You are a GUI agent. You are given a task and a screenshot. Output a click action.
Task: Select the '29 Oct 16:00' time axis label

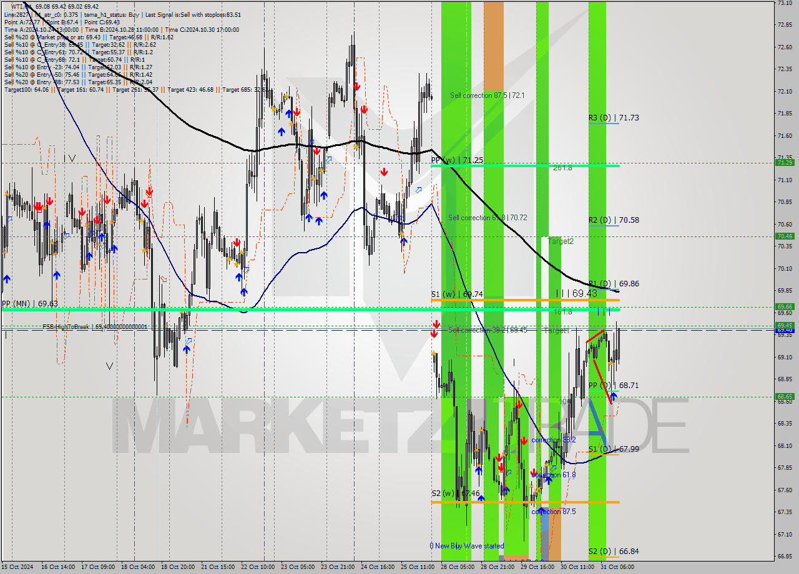[537, 567]
